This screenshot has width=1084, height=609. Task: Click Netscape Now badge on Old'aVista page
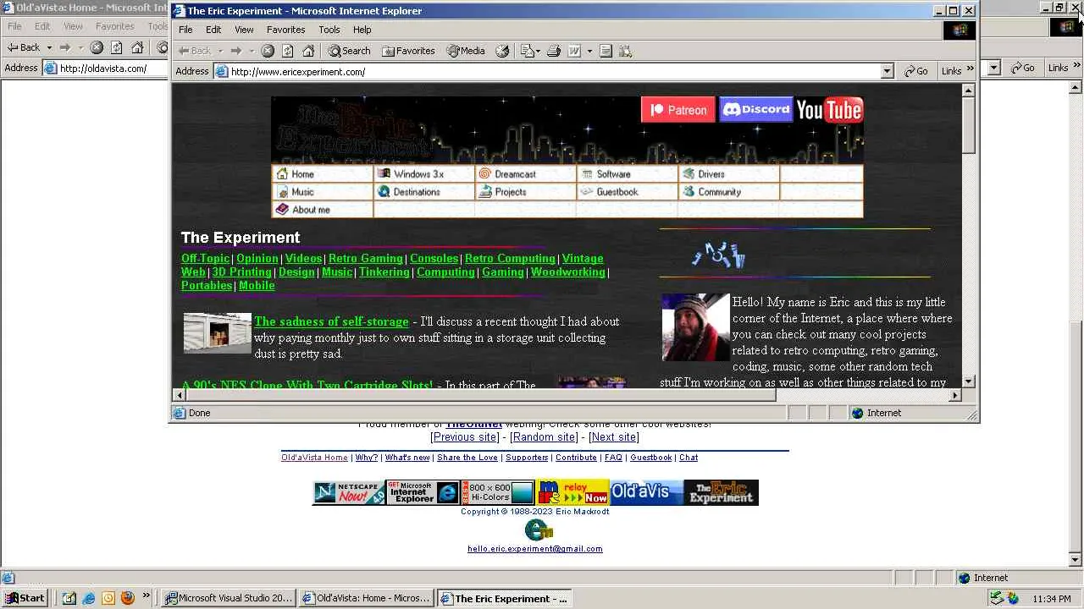[349, 492]
